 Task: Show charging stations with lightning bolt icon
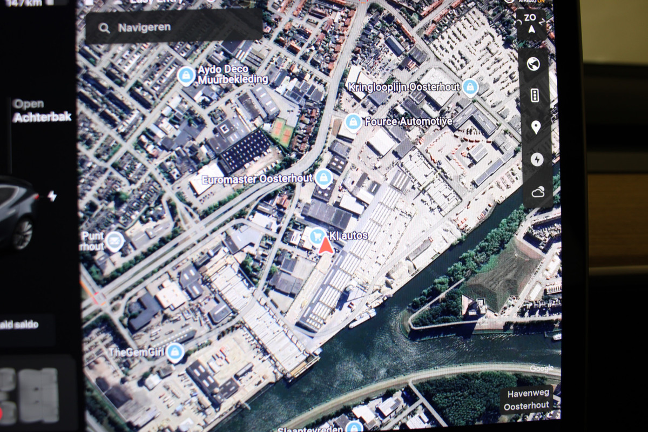(537, 159)
